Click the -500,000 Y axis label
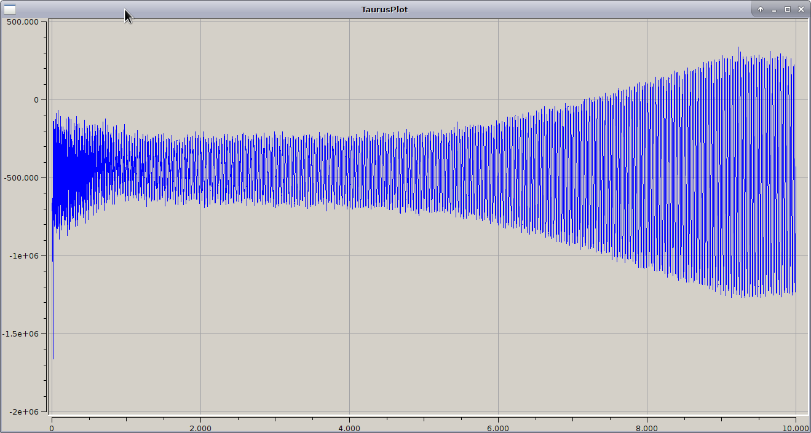811x433 pixels. point(22,178)
